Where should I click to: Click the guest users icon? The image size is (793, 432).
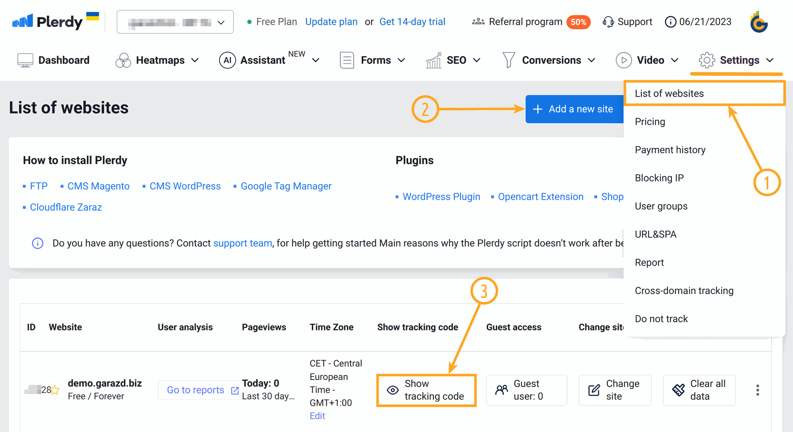click(502, 390)
